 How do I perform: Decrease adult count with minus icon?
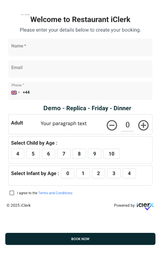pos(112,125)
